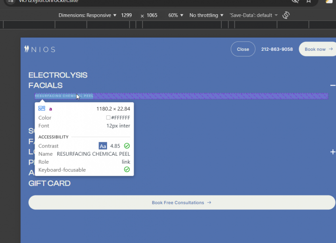Image resolution: width=336 pixels, height=243 pixels.
Task: Click the viewport width field 1299
Action: pos(127,15)
